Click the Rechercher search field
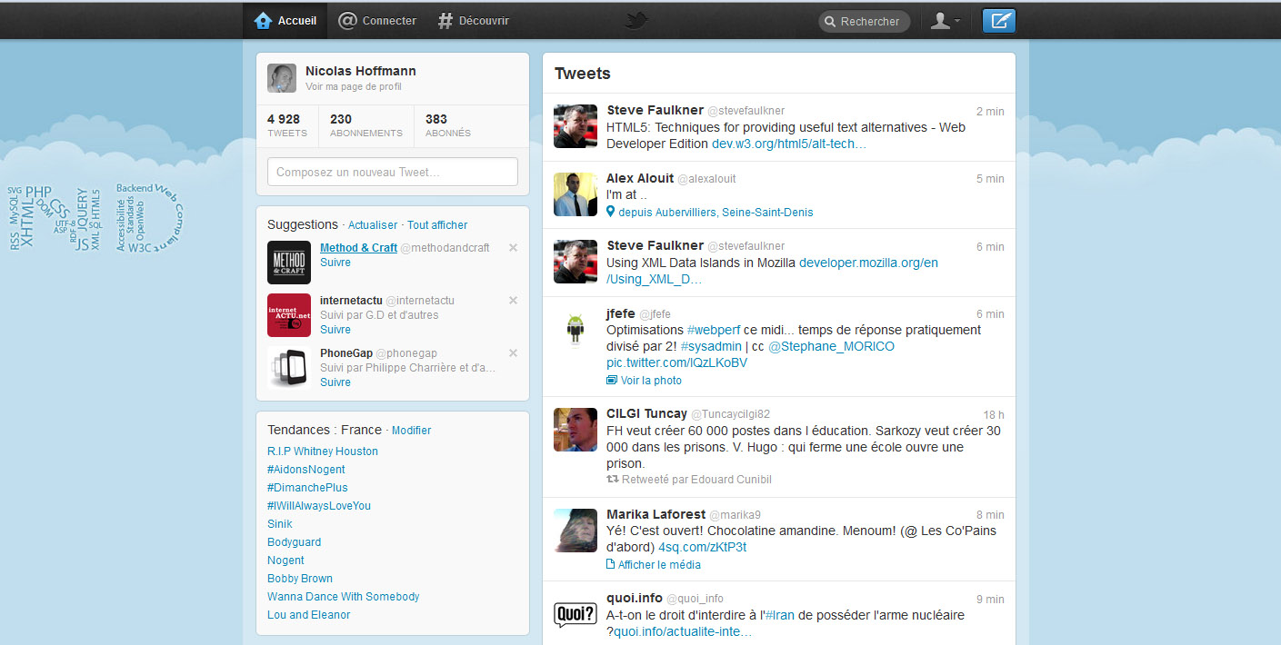 click(x=864, y=21)
